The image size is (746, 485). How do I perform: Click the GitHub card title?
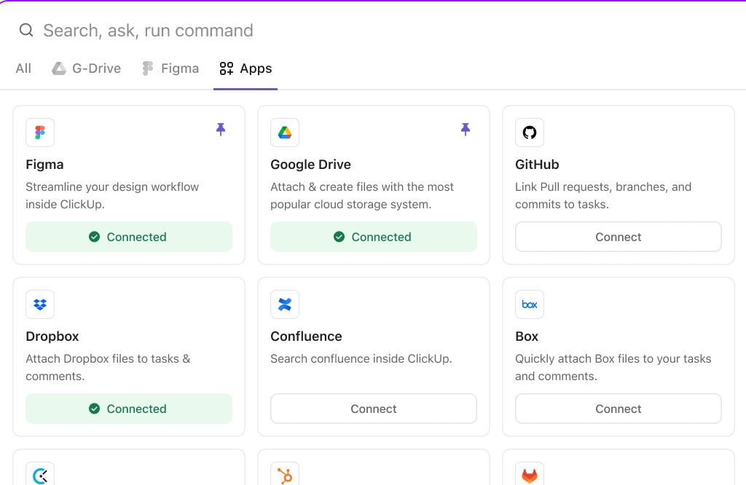[537, 165]
